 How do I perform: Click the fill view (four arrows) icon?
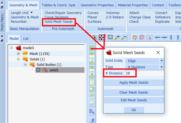point(101,37)
